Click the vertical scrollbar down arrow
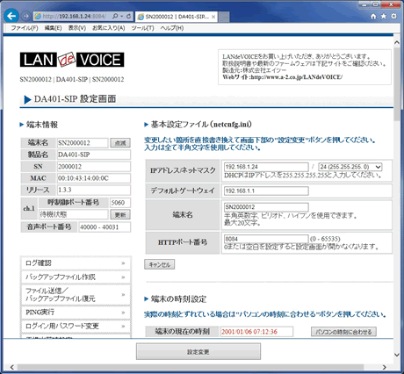 tap(397, 355)
